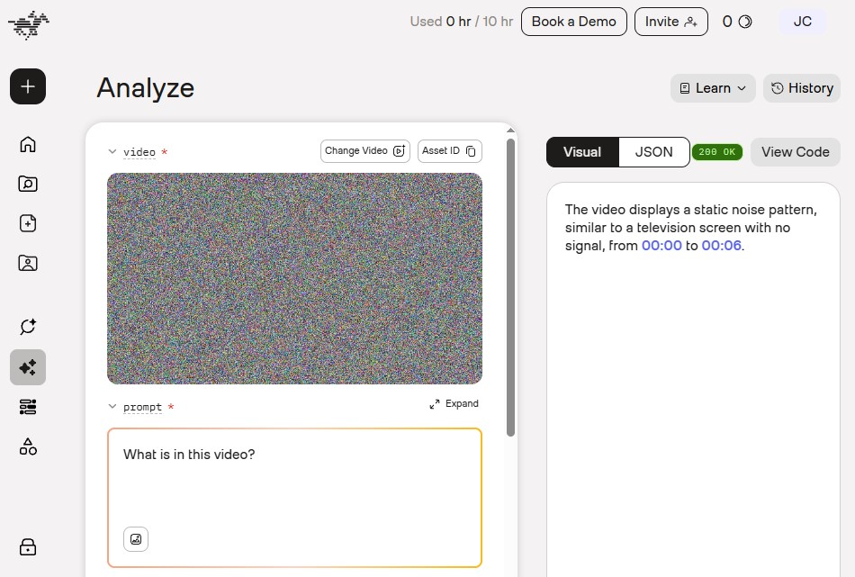Jump to the 00:06 timestamp link
Image resolution: width=855 pixels, height=577 pixels.
coord(721,246)
